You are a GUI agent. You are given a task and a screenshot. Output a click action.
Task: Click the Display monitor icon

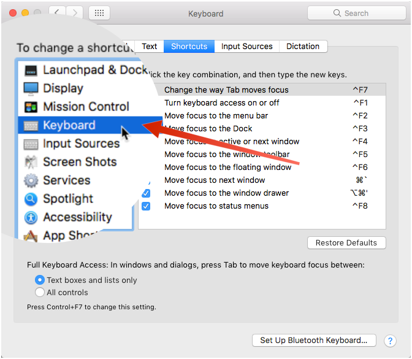pyautogui.click(x=31, y=89)
